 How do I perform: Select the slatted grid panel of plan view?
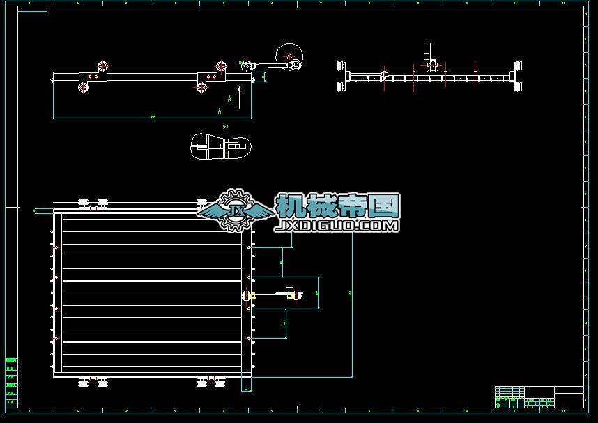pos(152,293)
